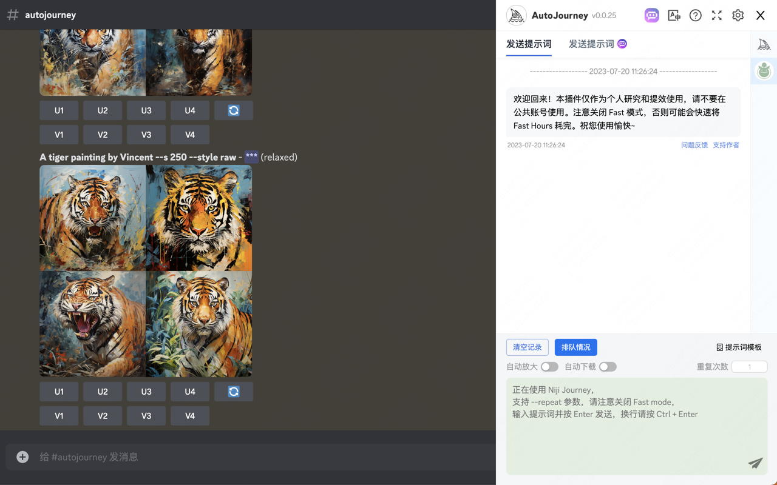This screenshot has height=485, width=777.
Task: Set the 重复次数 repeat count field
Action: (749, 367)
